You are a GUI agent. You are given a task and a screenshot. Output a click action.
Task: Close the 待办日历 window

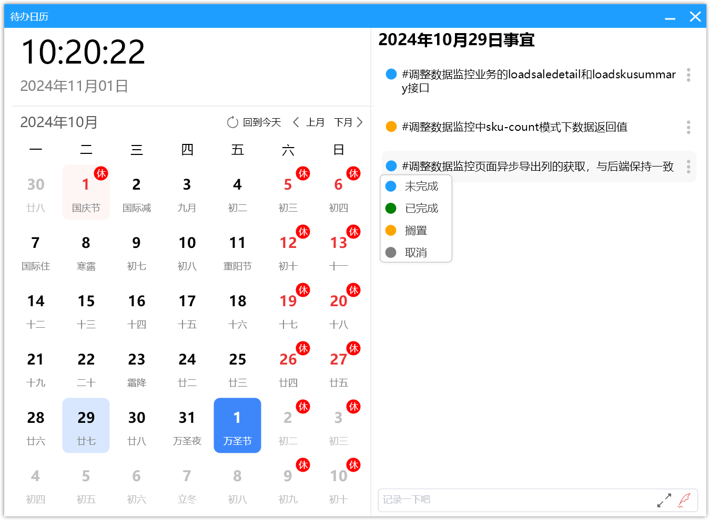tap(695, 17)
